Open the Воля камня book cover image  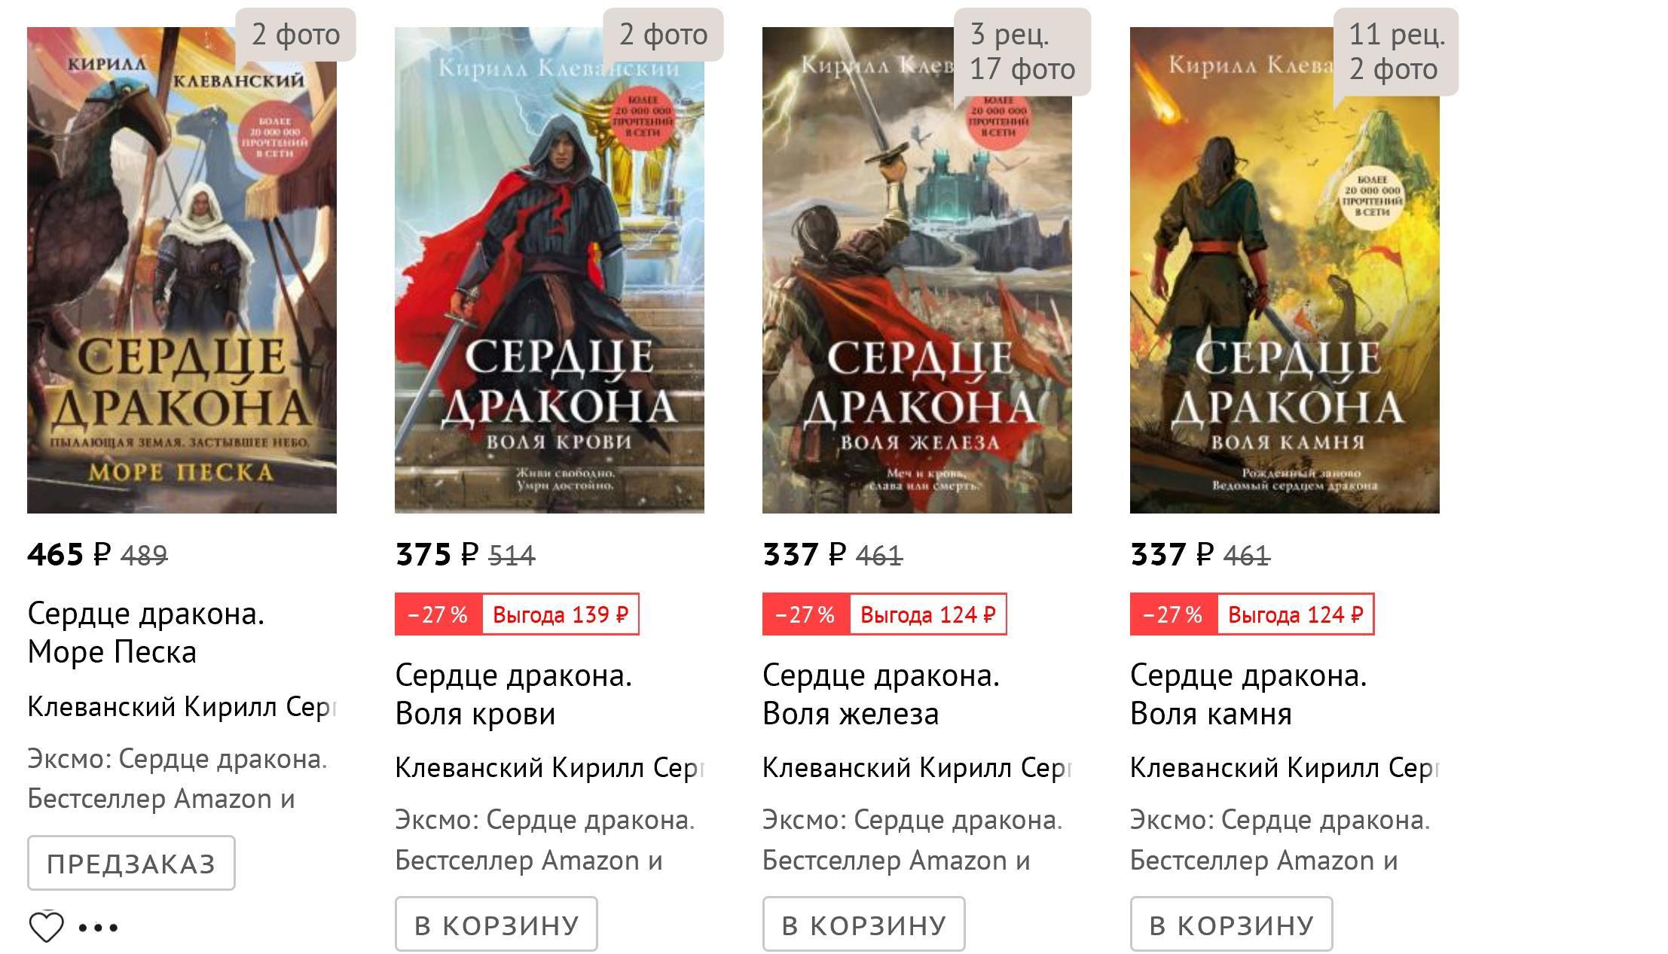1285,270
